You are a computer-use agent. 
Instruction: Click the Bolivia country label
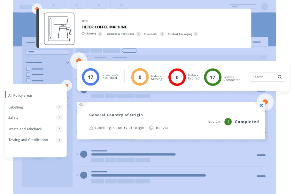[162, 128]
